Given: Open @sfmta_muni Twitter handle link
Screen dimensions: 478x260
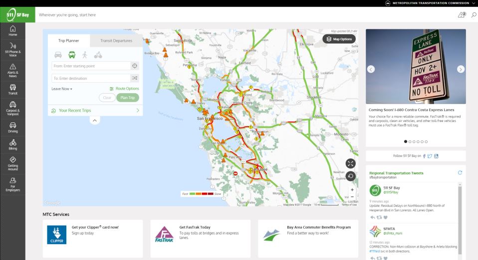Looking at the screenshot, I should click(393, 233).
